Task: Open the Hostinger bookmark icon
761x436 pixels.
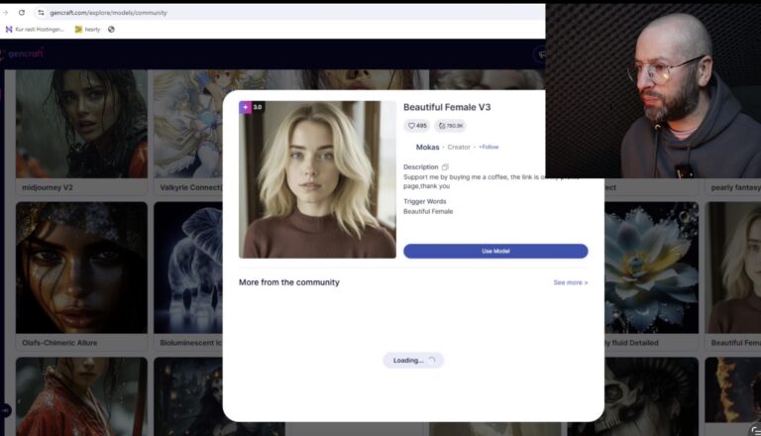Action: click(x=9, y=29)
